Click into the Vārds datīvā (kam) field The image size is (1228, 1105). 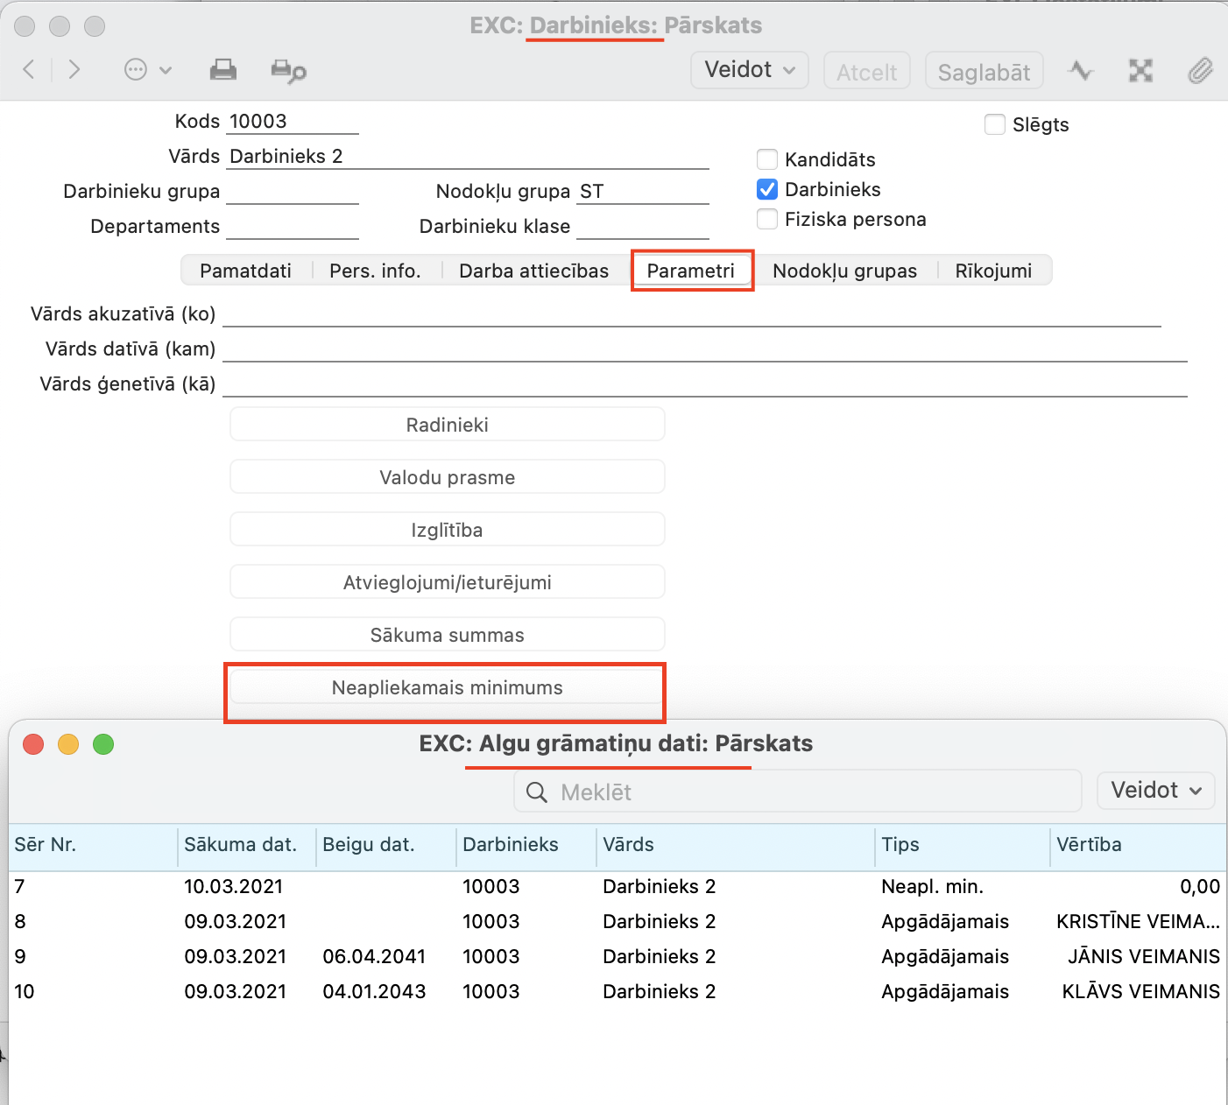tap(704, 349)
